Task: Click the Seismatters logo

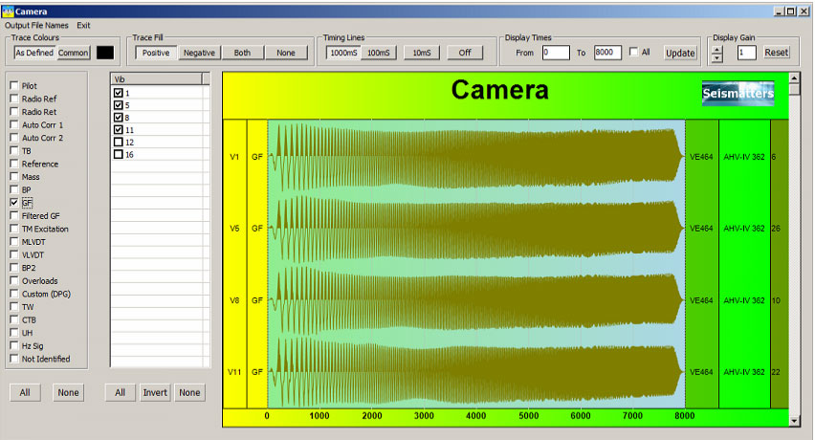Action: (x=738, y=94)
